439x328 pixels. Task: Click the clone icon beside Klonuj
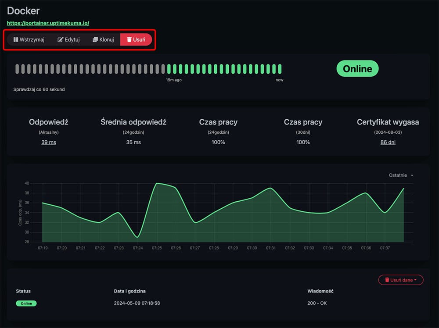coord(95,39)
